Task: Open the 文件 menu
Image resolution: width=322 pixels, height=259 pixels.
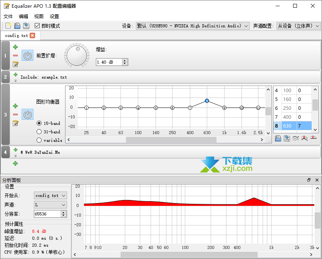Action: 8,16
